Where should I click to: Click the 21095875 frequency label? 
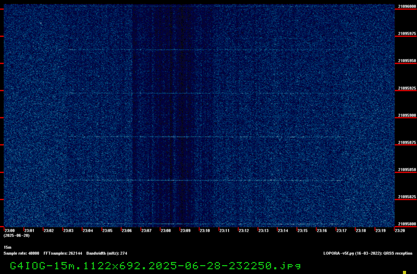(x=407, y=142)
